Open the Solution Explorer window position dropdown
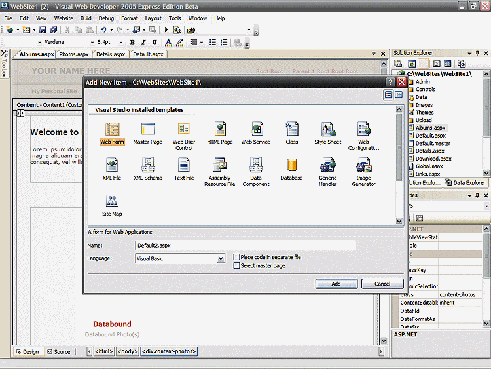This screenshot has width=491, height=369. [469, 53]
